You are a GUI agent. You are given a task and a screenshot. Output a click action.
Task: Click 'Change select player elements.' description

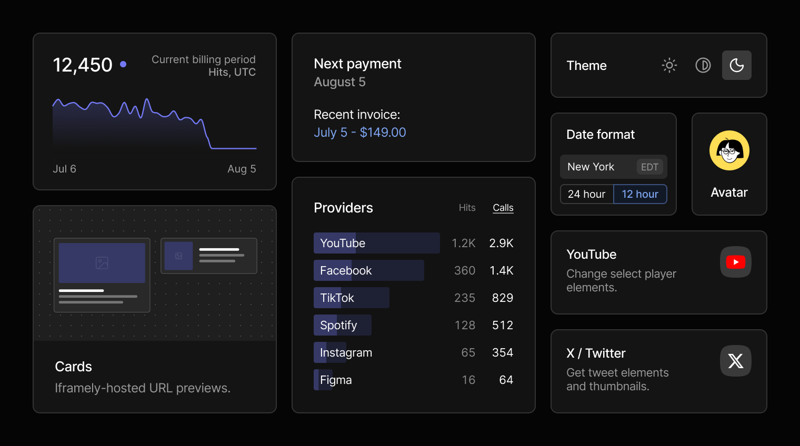pyautogui.click(x=621, y=280)
